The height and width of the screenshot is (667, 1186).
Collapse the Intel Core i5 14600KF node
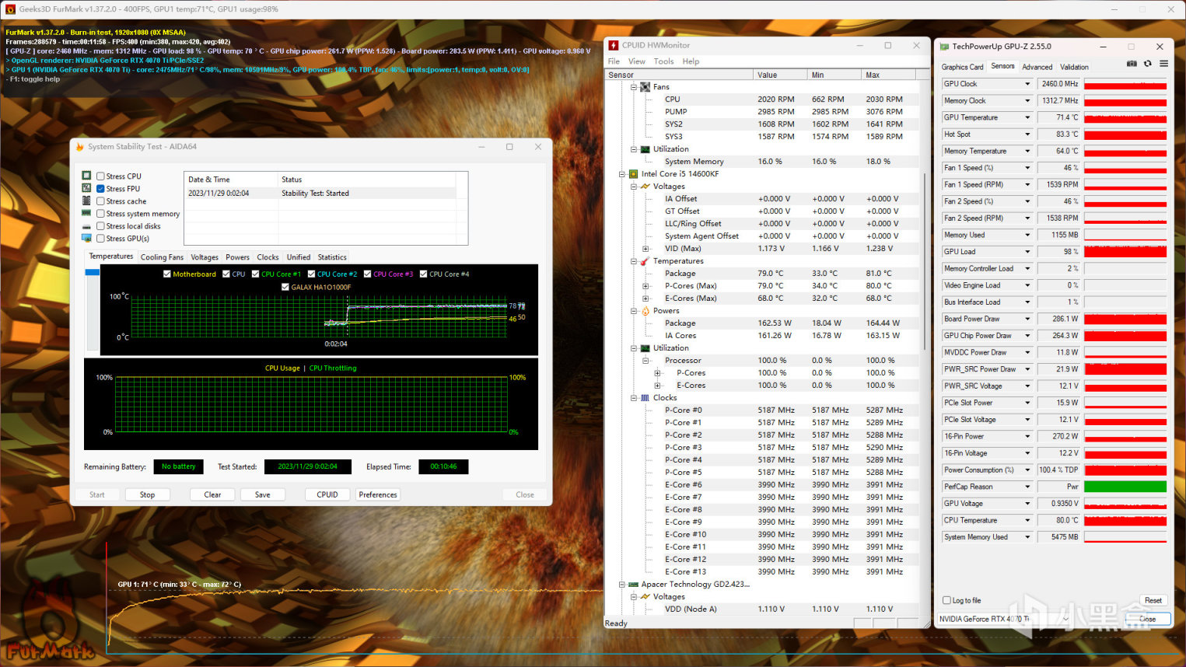tap(622, 174)
